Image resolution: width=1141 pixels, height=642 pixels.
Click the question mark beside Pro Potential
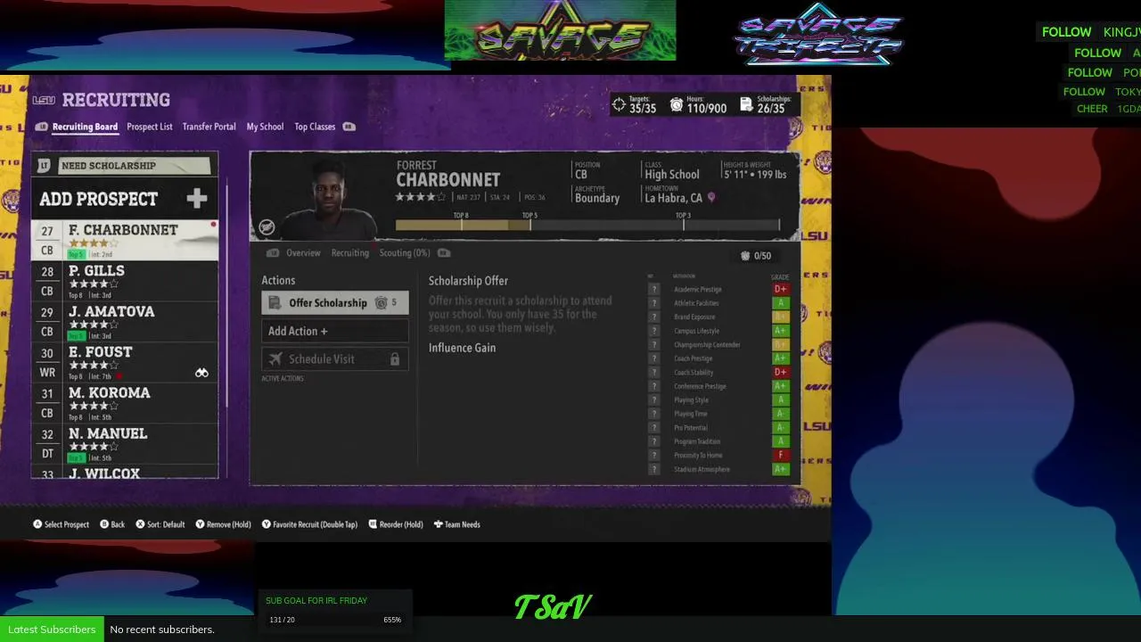[x=653, y=428]
